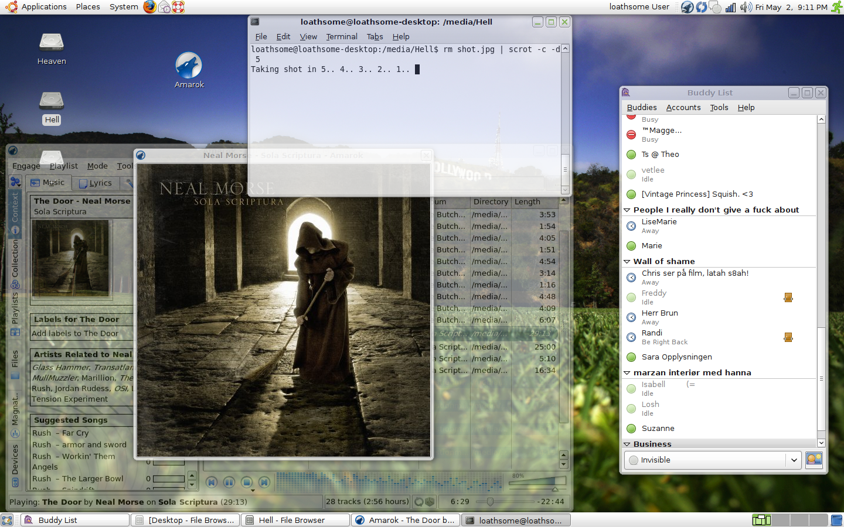Click 'Add labels to The Door' link
The width and height of the screenshot is (844, 527).
(x=75, y=334)
